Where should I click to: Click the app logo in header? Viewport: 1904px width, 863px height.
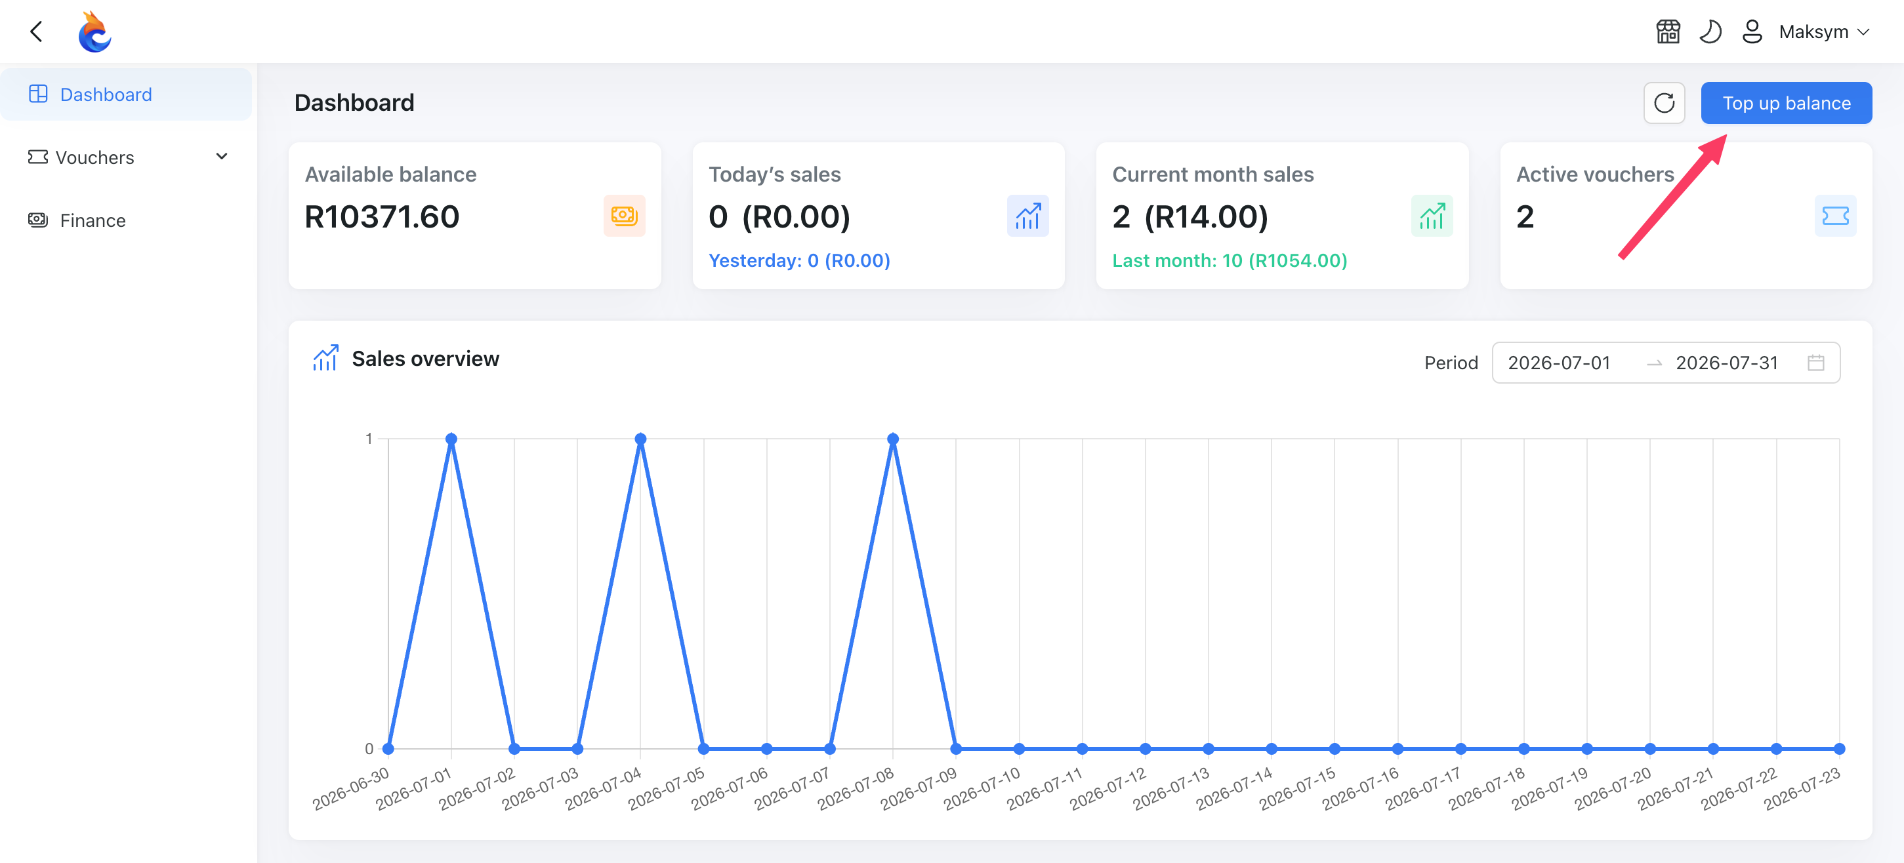point(94,31)
